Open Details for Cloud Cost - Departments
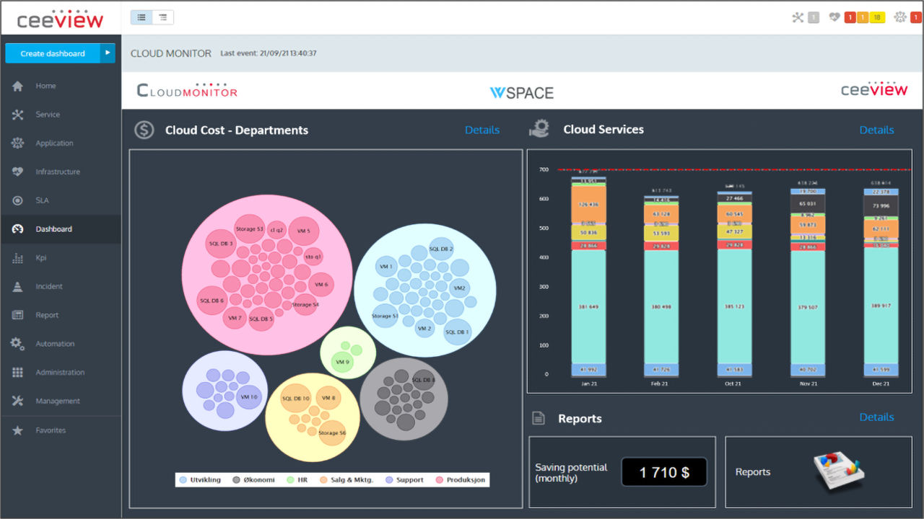The height and width of the screenshot is (519, 924). tap(482, 130)
